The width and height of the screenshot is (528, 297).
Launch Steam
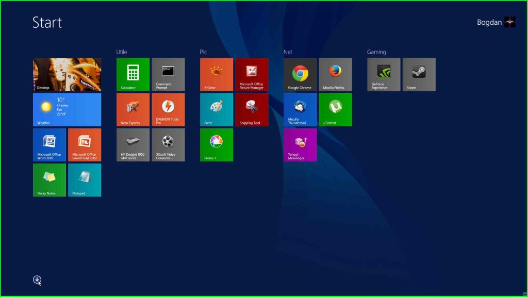tap(419, 74)
